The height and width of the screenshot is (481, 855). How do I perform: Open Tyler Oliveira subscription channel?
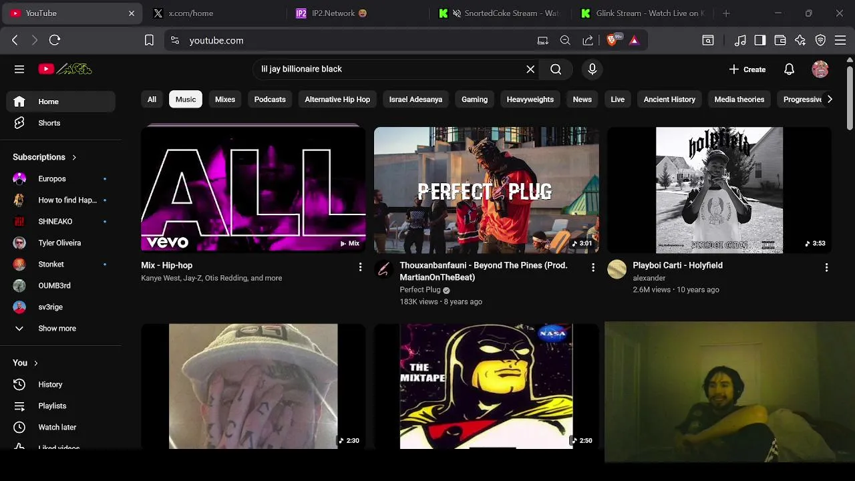(61, 243)
